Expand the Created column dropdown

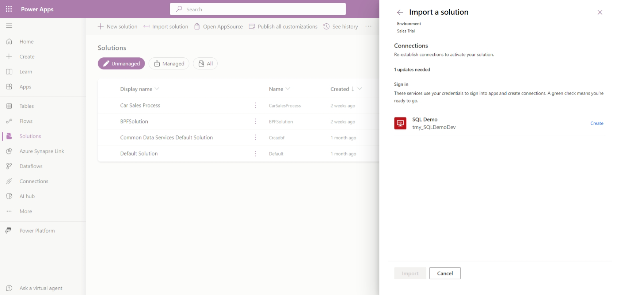pyautogui.click(x=360, y=89)
